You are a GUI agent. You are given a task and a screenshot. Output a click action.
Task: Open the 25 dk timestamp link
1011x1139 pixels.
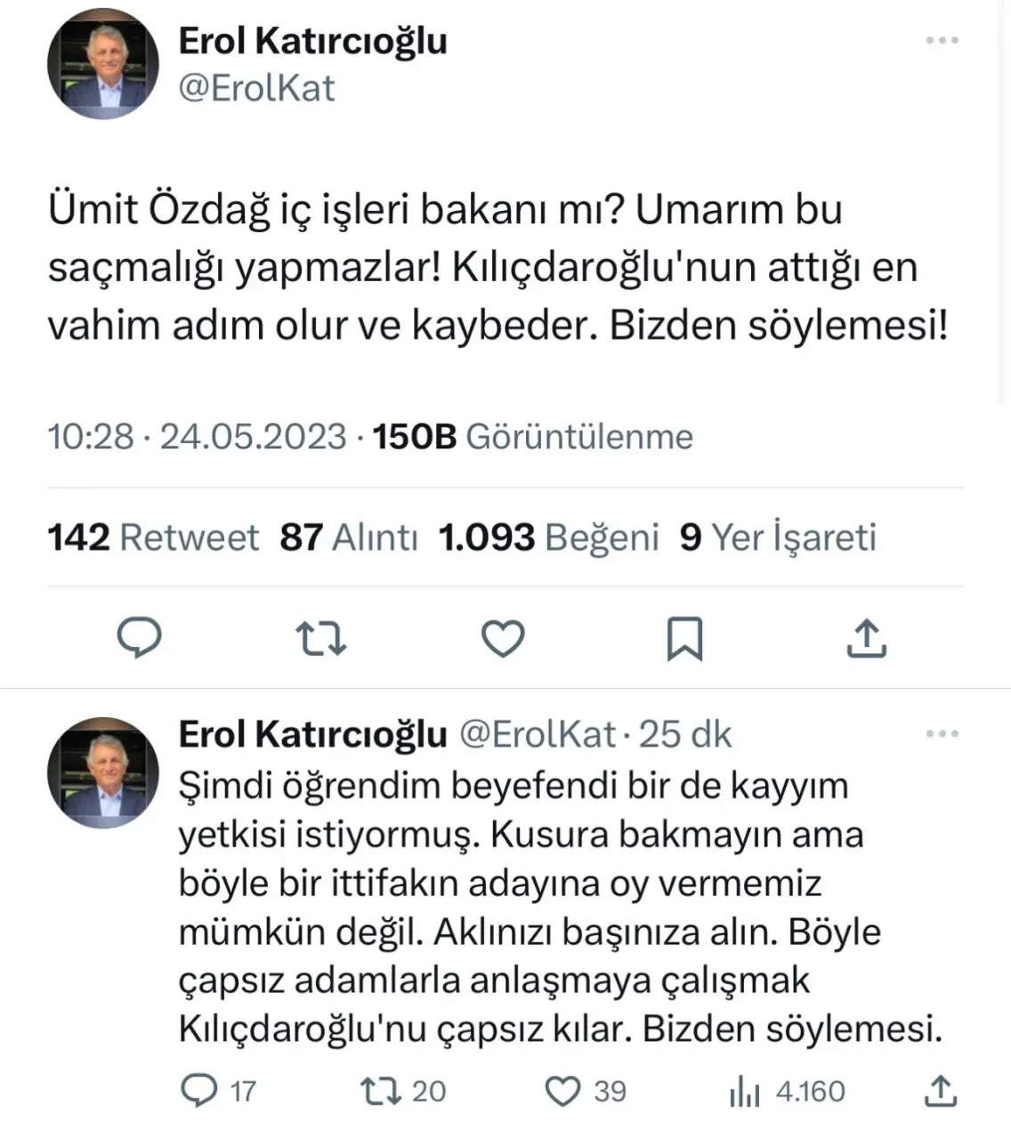pos(685,735)
